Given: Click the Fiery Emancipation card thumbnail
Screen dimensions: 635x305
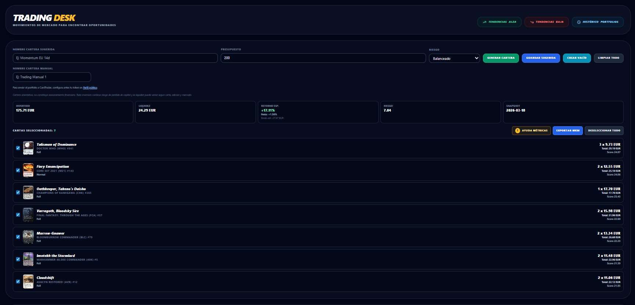Looking at the screenshot, I should (x=28, y=170).
